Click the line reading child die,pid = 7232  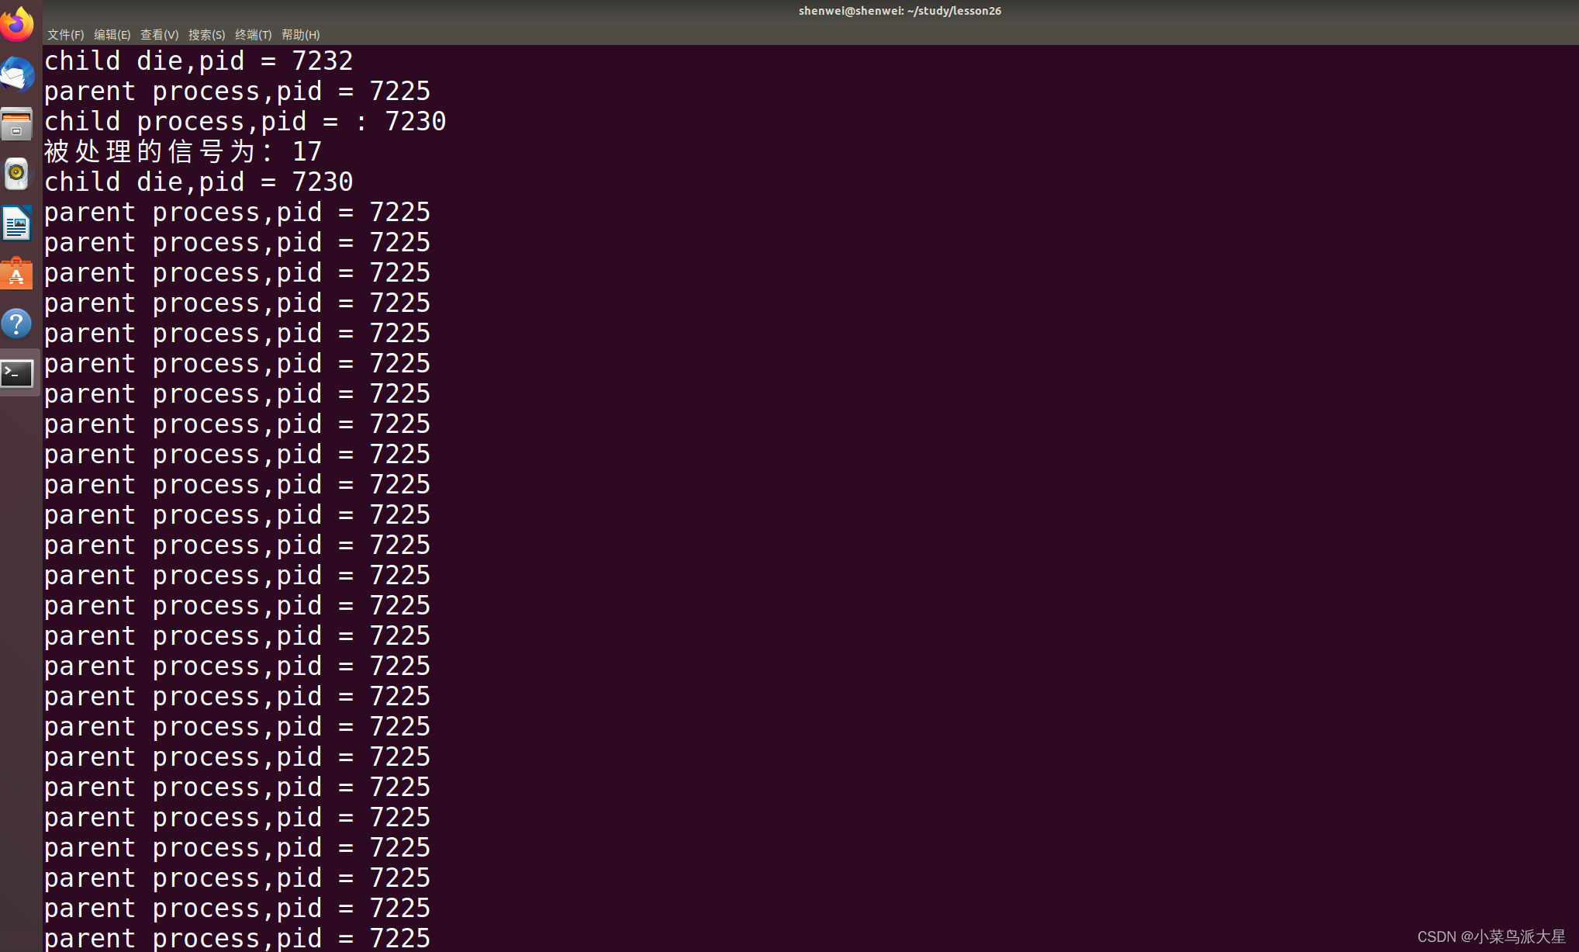point(199,61)
